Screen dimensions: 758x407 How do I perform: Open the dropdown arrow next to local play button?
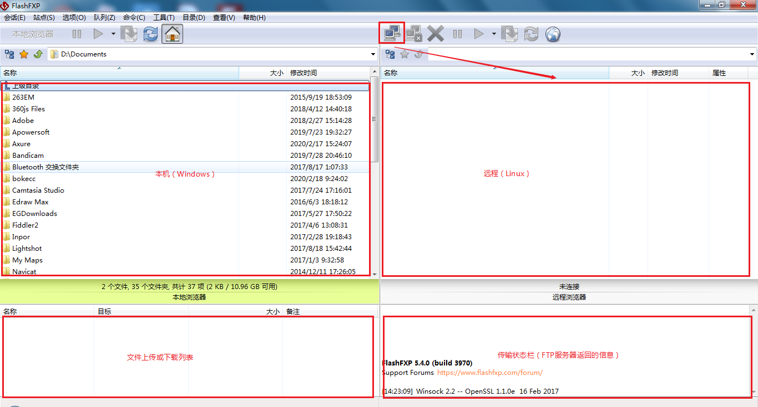click(113, 34)
